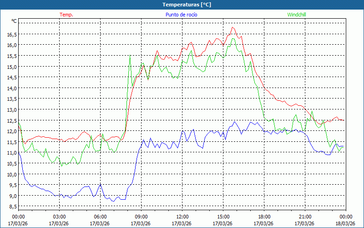Click the 21:00 time axis label
The width and height of the screenshot is (364, 228).
305,217
